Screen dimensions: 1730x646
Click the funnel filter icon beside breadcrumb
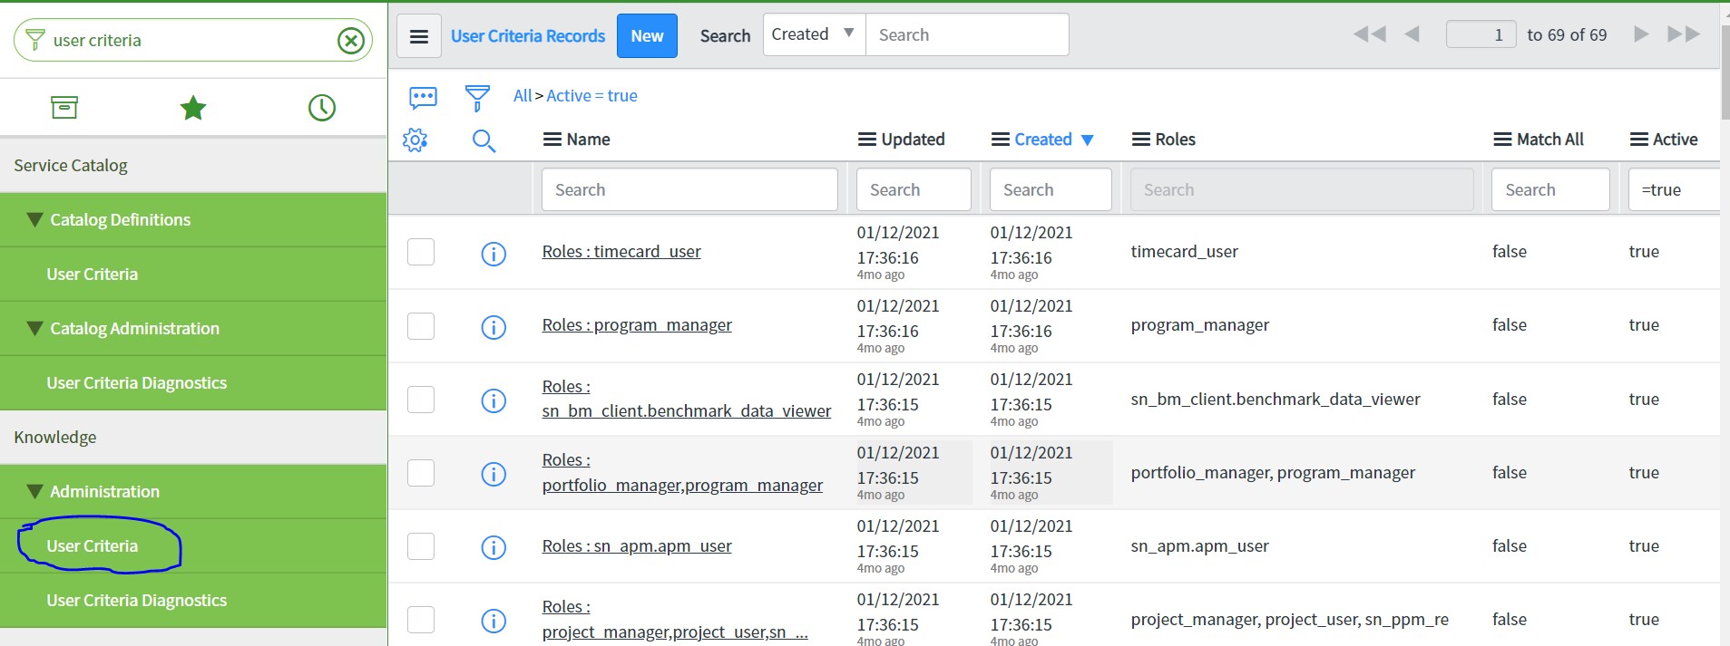477,97
